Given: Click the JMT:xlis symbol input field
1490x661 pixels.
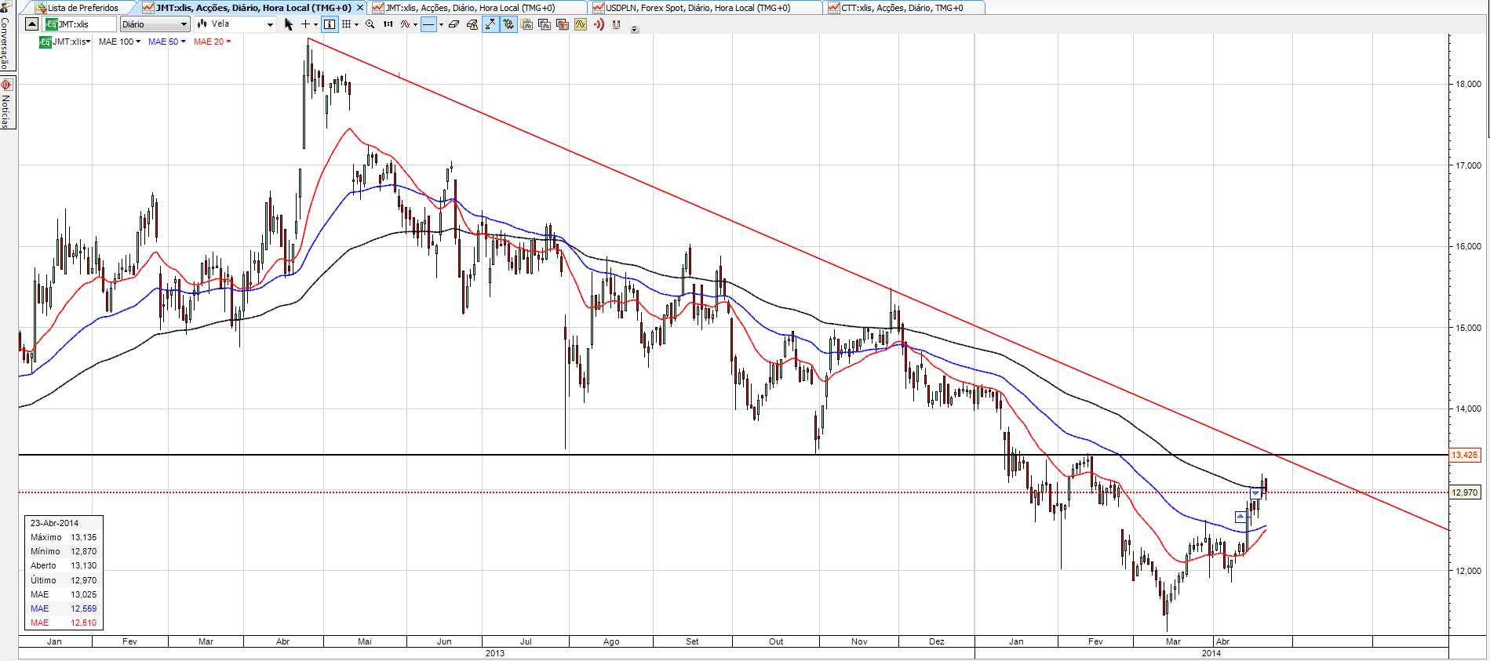Looking at the screenshot, I should pos(81,24).
